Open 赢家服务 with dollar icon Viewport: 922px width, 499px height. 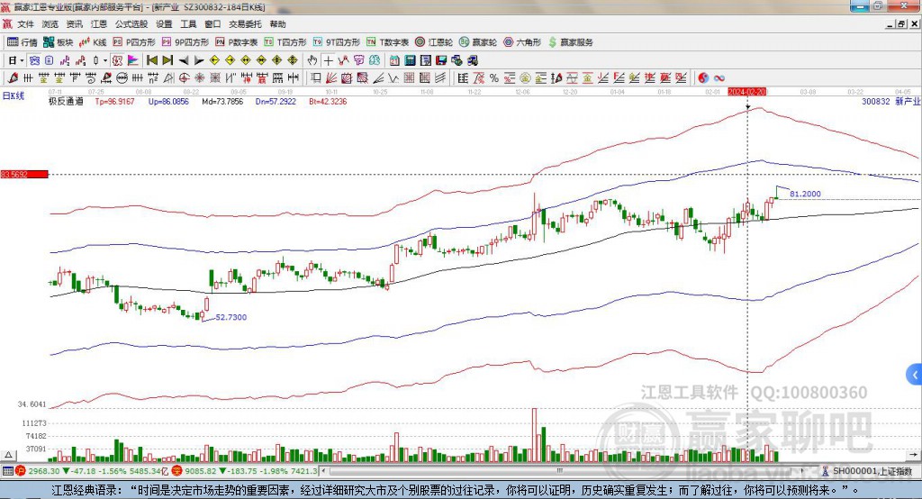pos(570,42)
